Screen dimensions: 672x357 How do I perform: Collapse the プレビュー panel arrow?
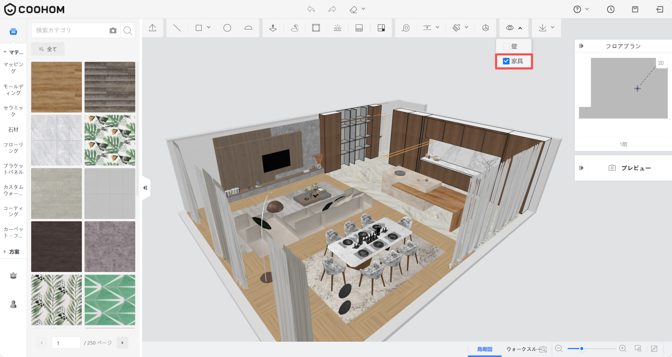pyautogui.click(x=581, y=168)
